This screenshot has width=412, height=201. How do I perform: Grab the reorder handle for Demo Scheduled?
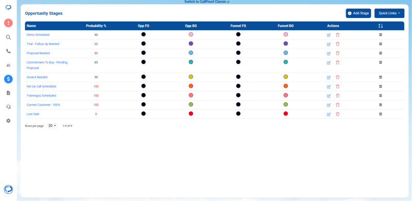381,35
